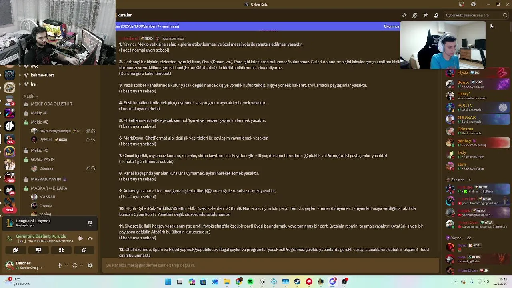Open member Elysia in member list
Viewport: 512px width, 288px height.
pos(477,73)
